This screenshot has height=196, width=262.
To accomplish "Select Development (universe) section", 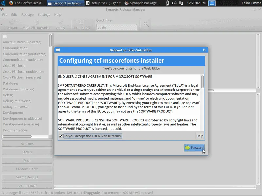I will click(x=21, y=124).
